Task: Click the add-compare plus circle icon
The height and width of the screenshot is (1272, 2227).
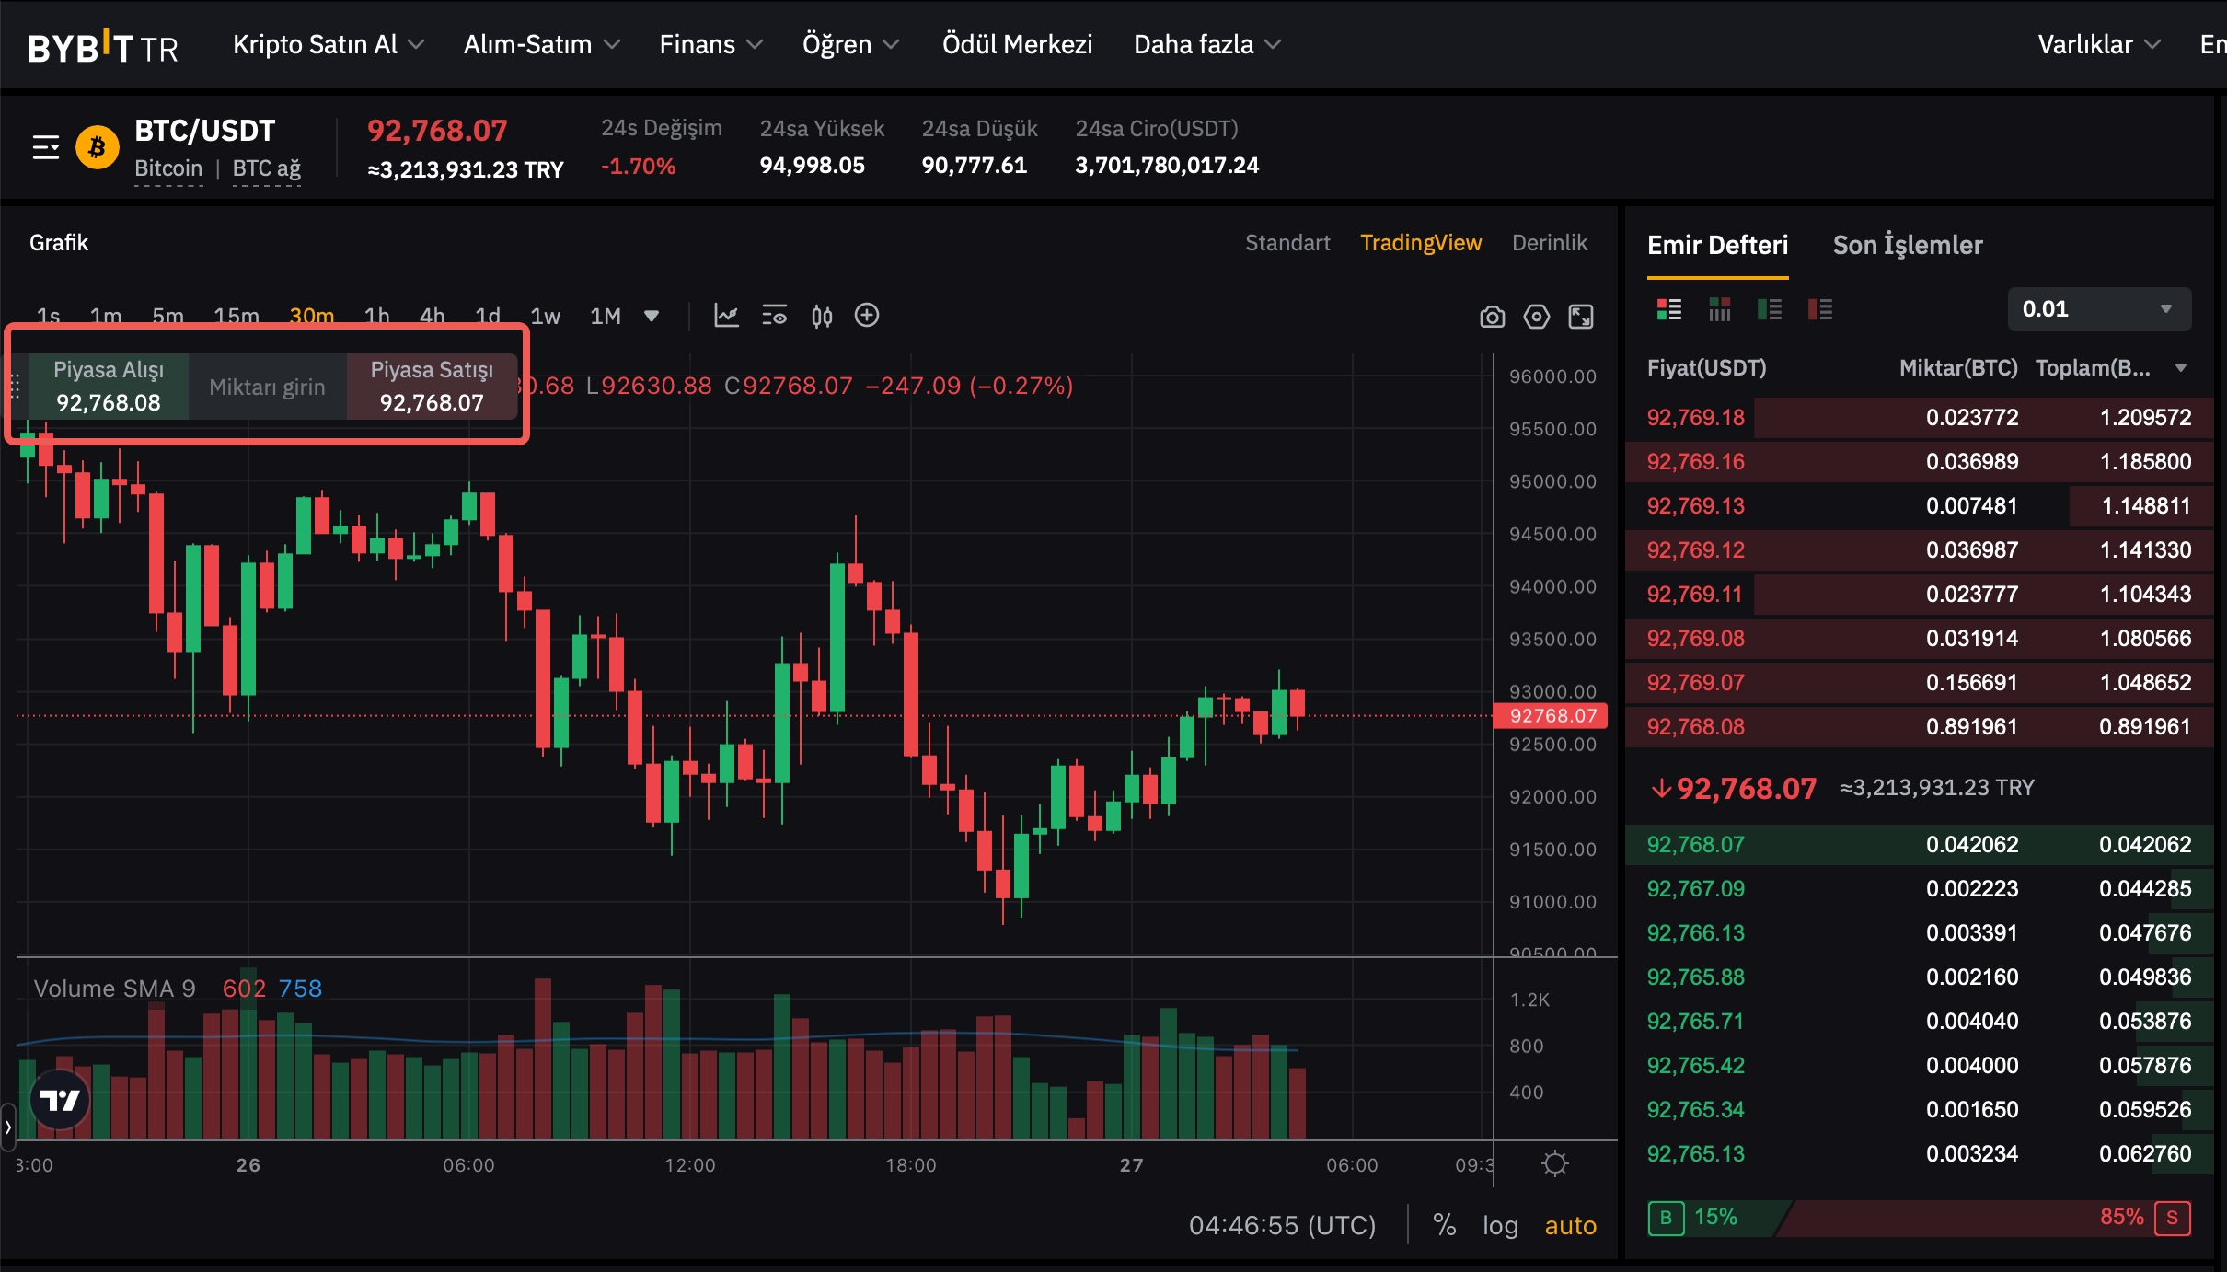Action: [867, 316]
